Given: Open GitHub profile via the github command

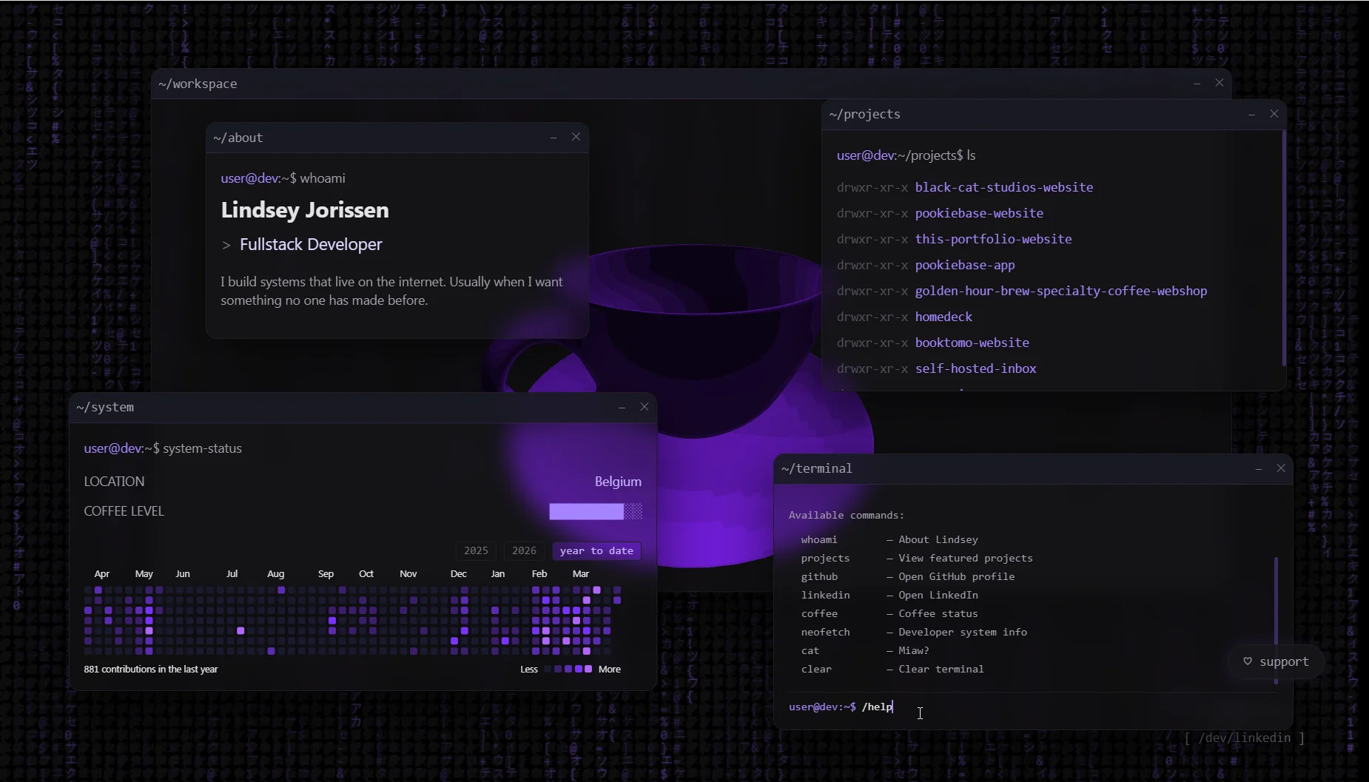Looking at the screenshot, I should click(820, 576).
